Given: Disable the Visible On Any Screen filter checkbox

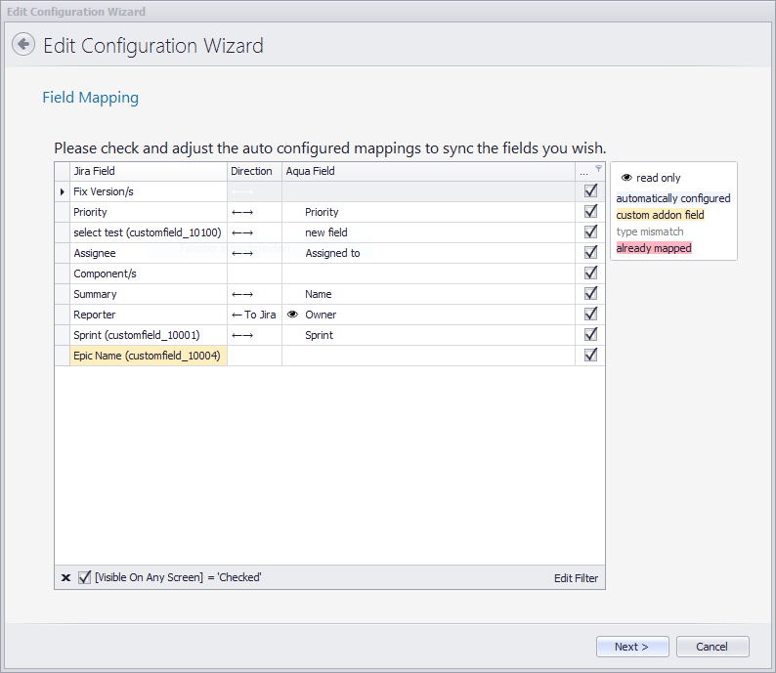Looking at the screenshot, I should [85, 577].
